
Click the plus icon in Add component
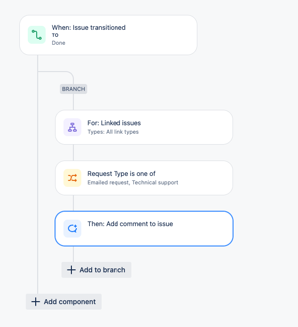coord(36,302)
